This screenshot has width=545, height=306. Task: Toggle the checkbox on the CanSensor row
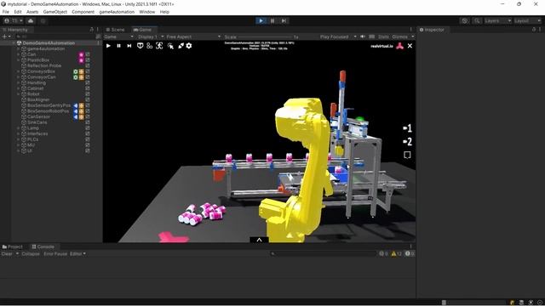(88, 117)
